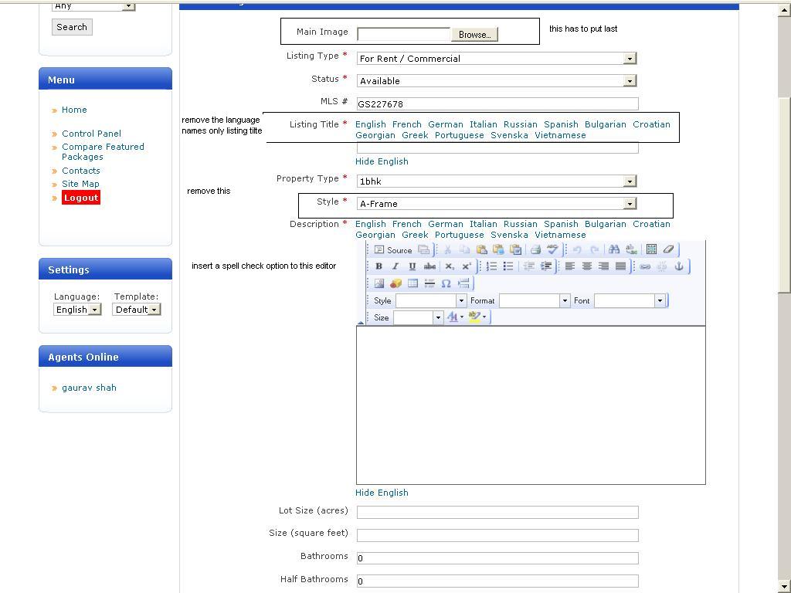
Task: Click the Unlink icon
Action: coord(662,266)
